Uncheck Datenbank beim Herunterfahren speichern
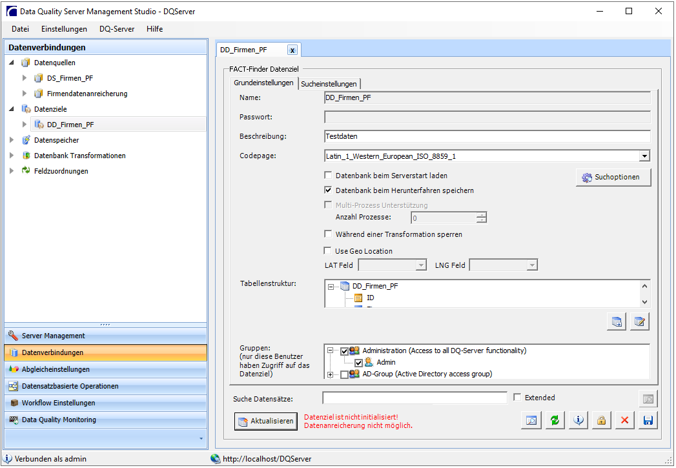This screenshot has height=468, width=676. click(328, 190)
